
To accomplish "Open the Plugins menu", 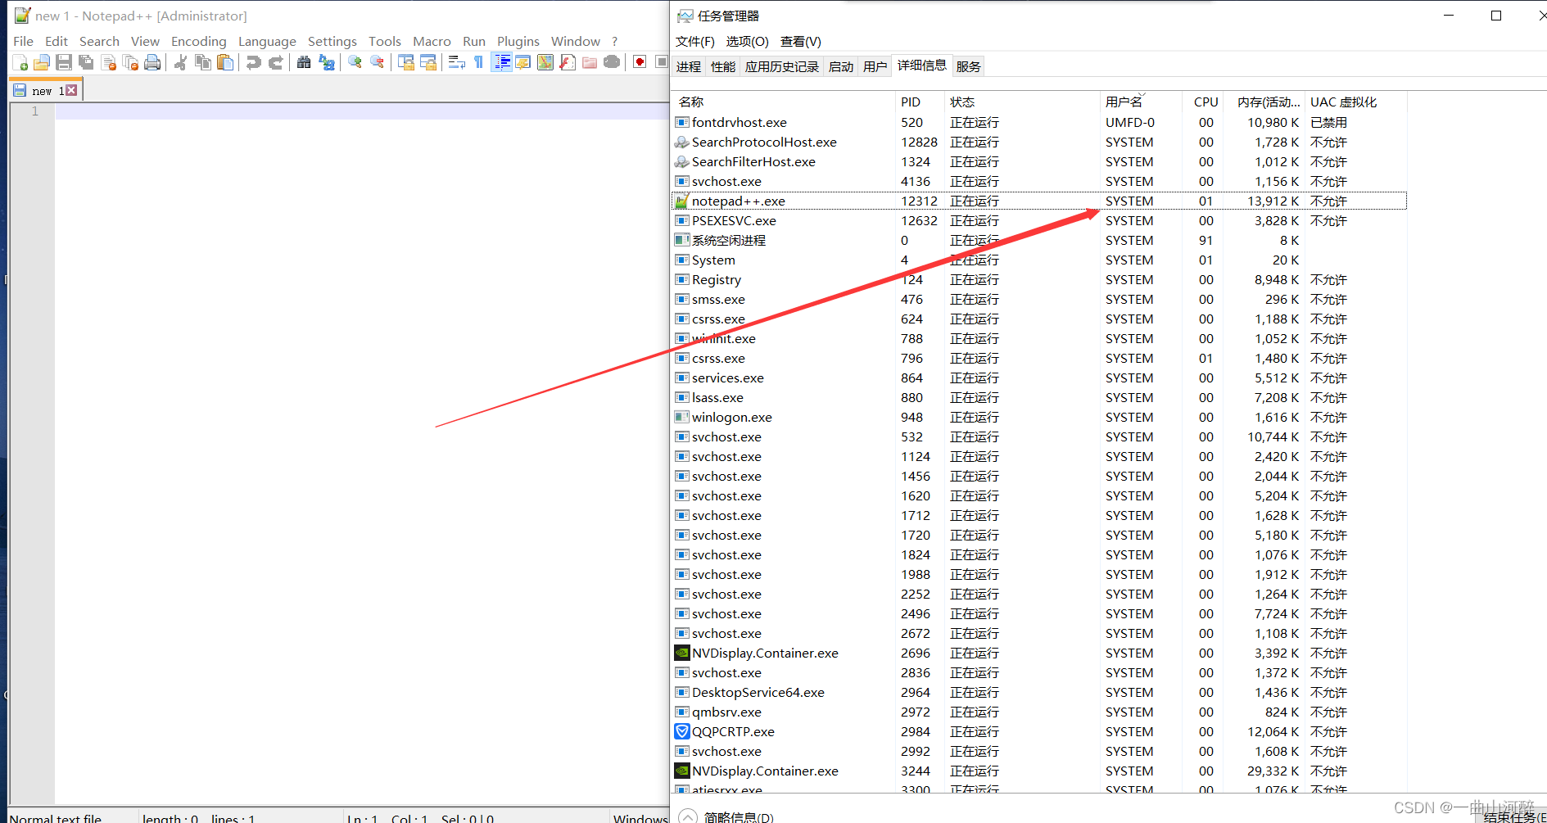I will (x=518, y=41).
